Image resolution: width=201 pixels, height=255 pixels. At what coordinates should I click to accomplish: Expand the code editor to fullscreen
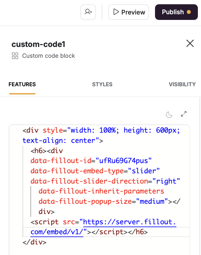(x=184, y=114)
